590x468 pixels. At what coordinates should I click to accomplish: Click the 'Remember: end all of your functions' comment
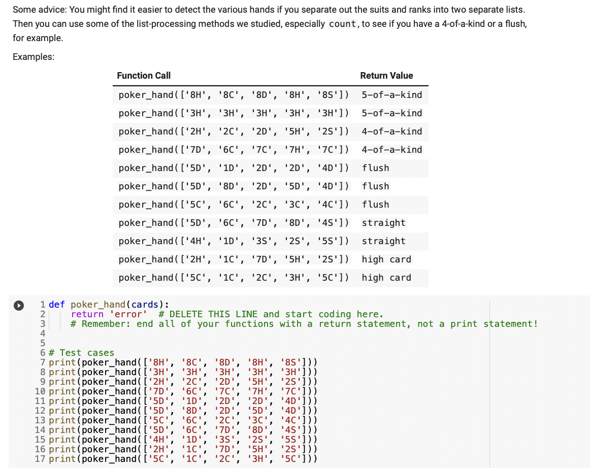click(x=305, y=324)
